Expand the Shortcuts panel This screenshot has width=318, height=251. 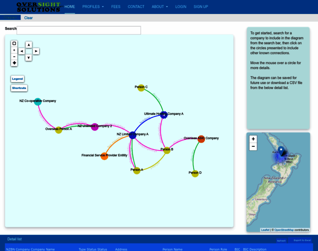[x=19, y=88]
